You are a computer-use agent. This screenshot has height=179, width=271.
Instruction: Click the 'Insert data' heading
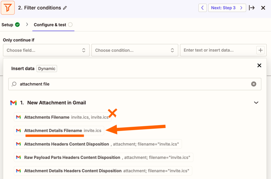pos(23,69)
